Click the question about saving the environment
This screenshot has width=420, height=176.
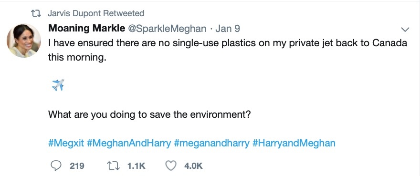click(x=149, y=114)
